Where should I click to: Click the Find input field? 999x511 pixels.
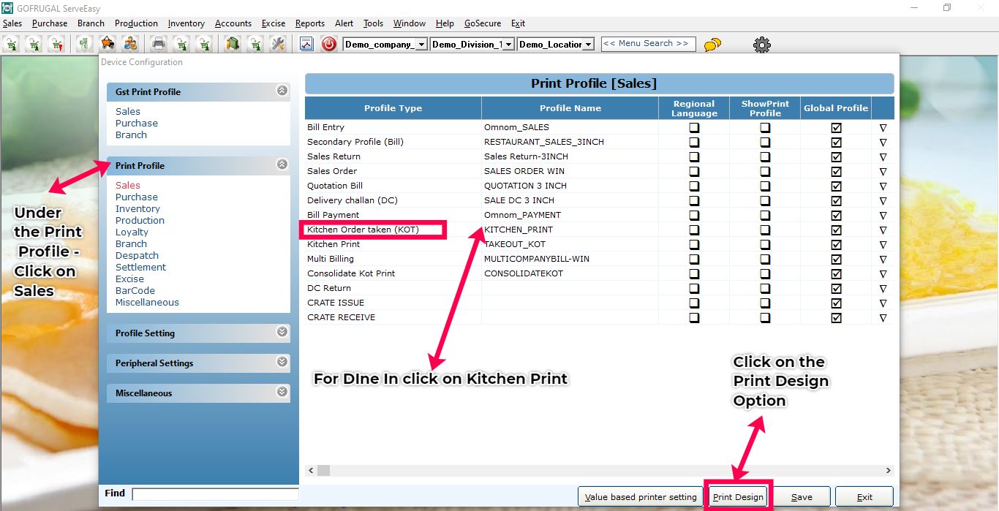click(x=215, y=494)
